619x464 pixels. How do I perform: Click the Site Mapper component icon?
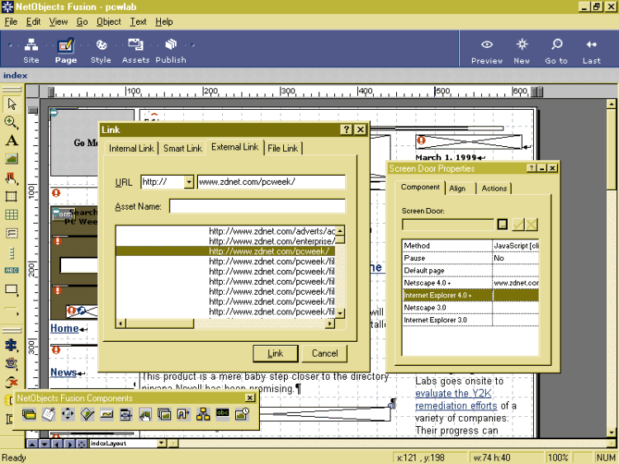(x=203, y=414)
